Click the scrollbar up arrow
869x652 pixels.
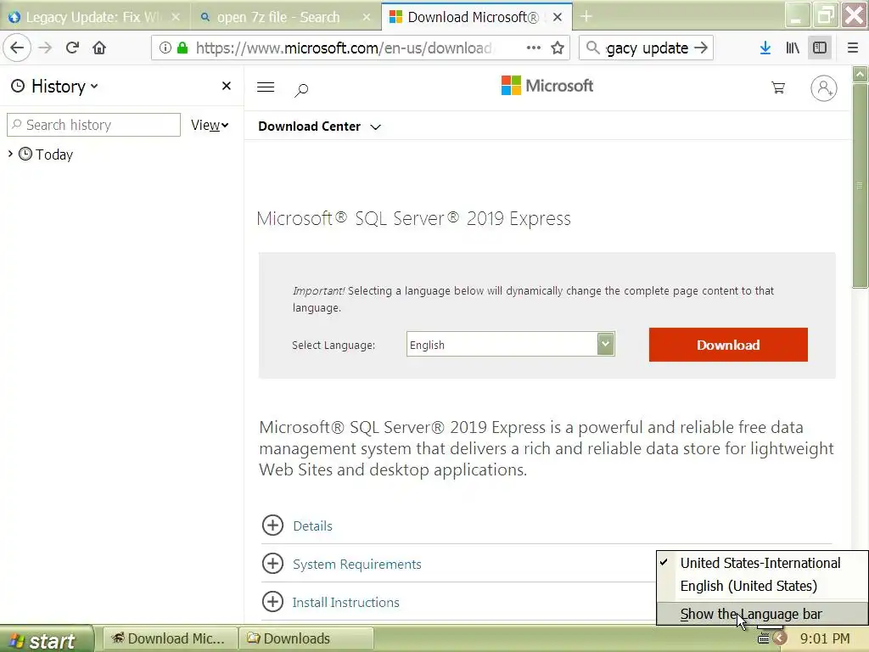tap(860, 73)
